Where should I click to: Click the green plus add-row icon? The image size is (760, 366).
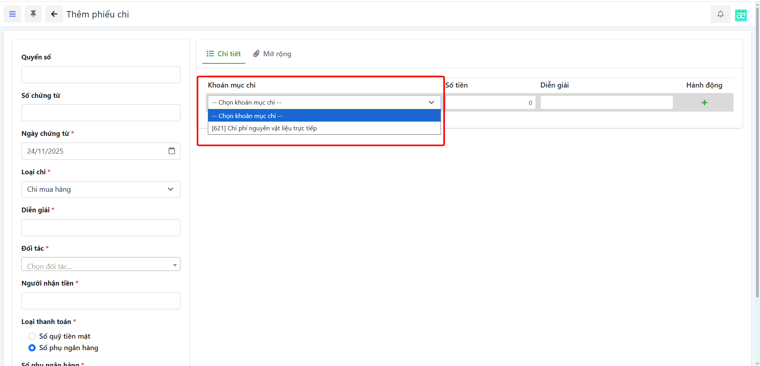[x=704, y=103]
